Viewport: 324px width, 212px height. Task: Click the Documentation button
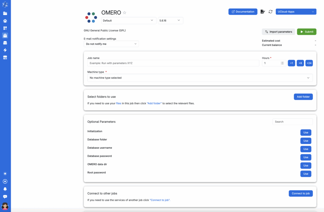[243, 12]
